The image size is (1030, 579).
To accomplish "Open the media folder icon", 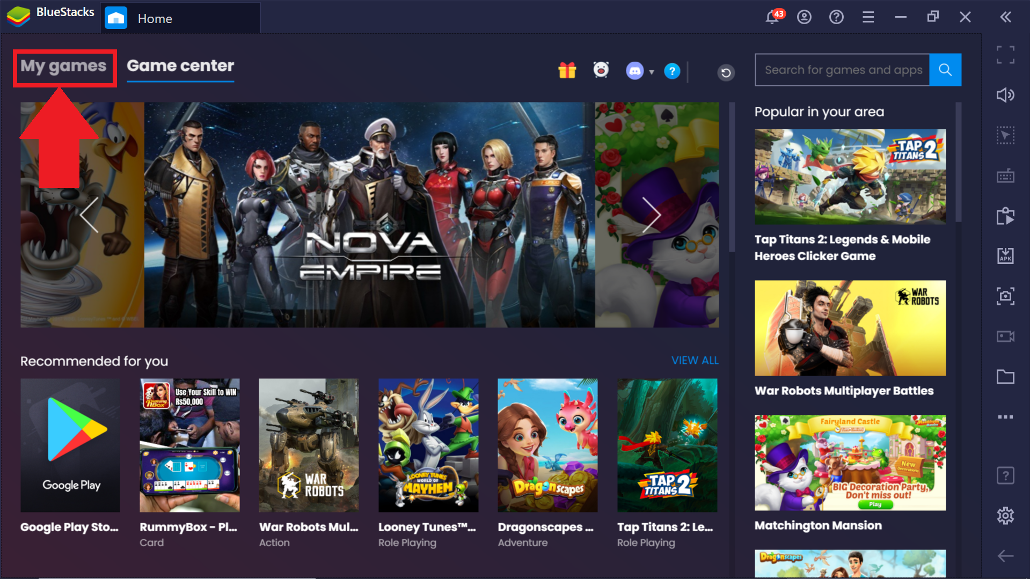I will [1005, 377].
